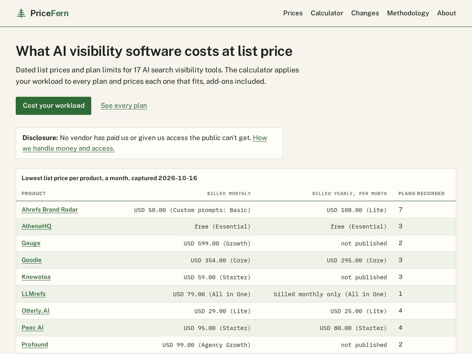Viewport: 472px width, 354px height.
Task: Click the BILLED YEARLY, PER MONTH header
Action: (x=350, y=194)
